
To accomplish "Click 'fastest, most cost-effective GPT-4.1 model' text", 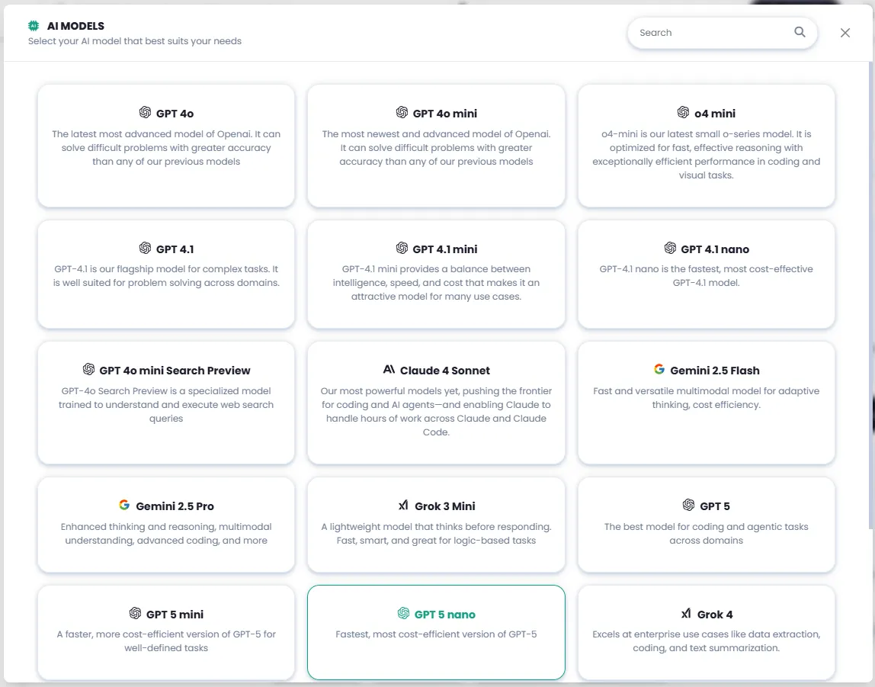I will point(706,276).
